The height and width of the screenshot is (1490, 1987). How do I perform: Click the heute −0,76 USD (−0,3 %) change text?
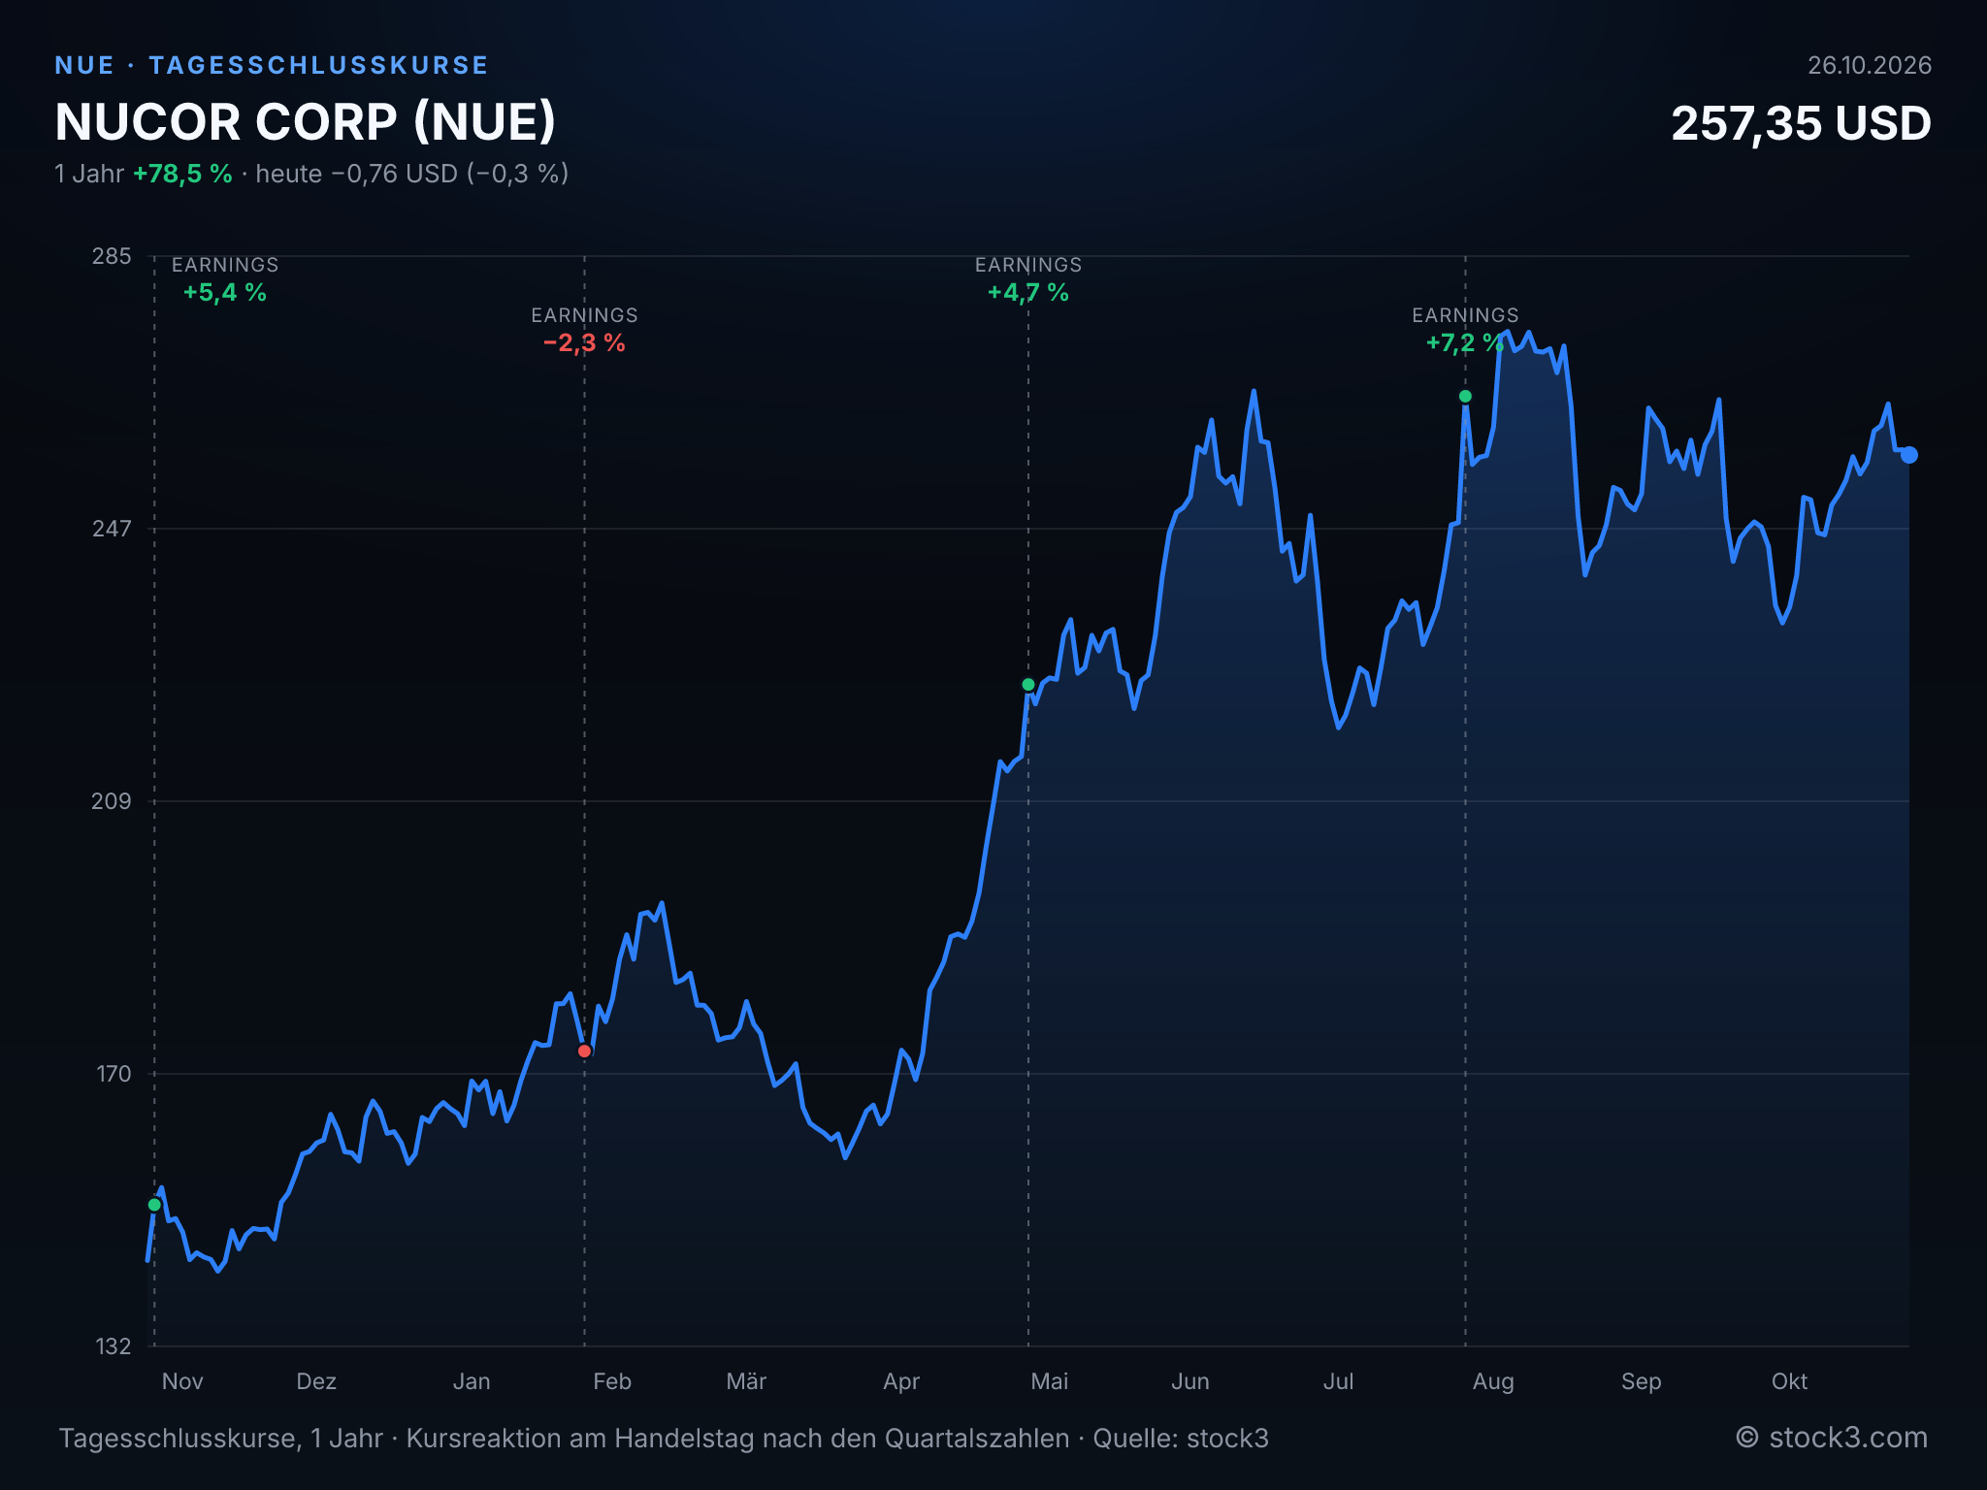412,174
